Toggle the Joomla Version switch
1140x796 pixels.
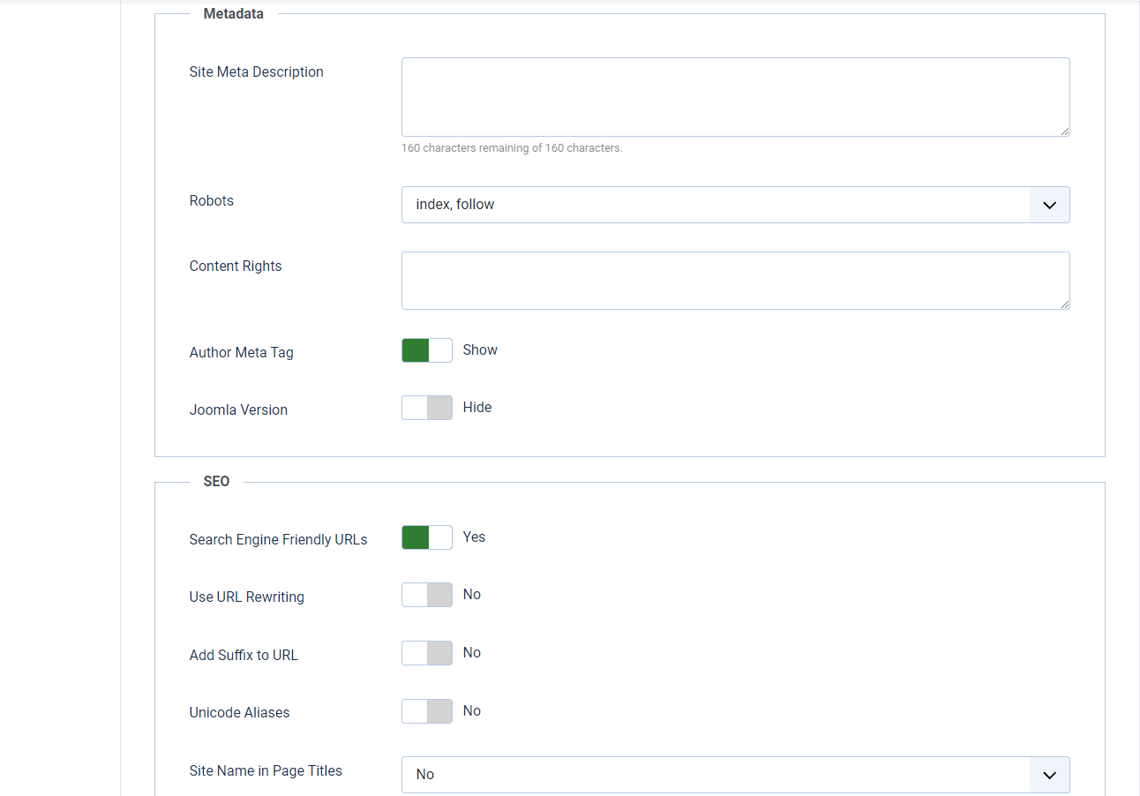pos(427,408)
